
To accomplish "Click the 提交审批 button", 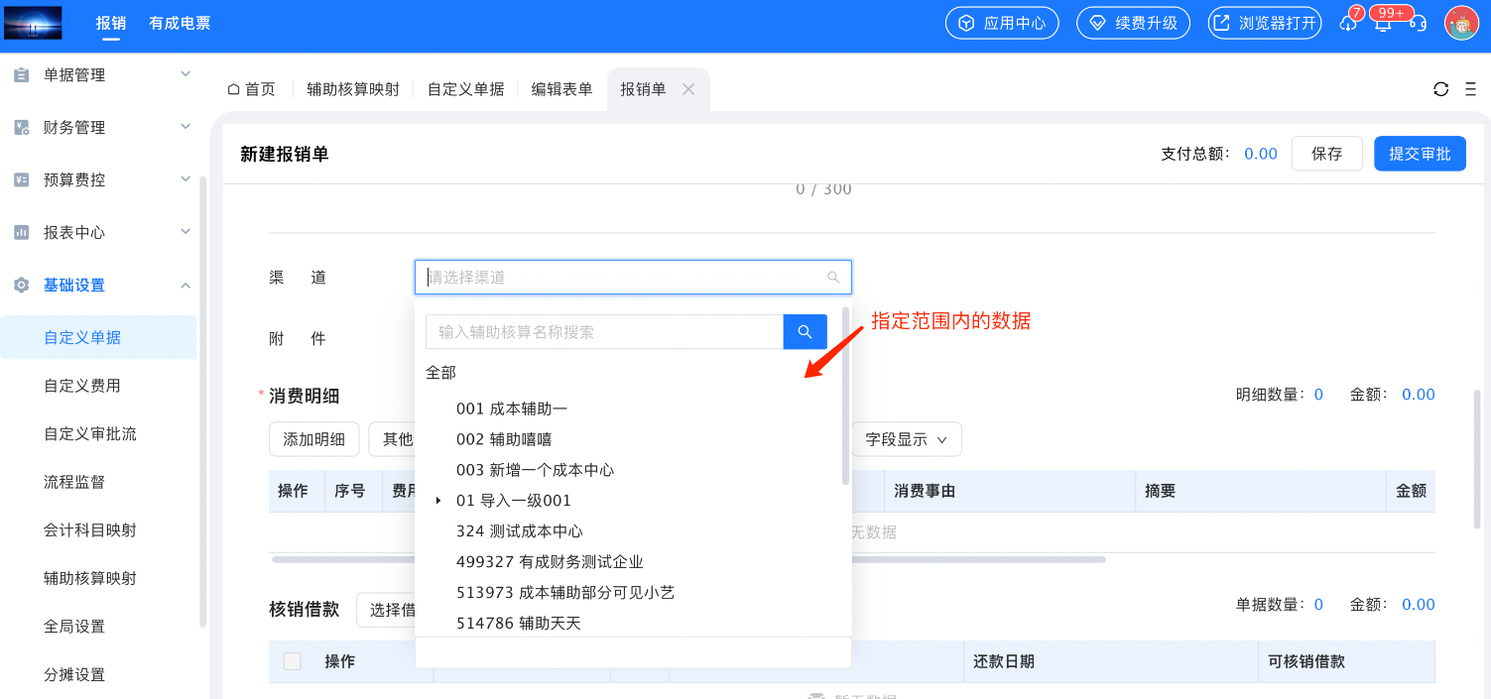I will click(x=1419, y=154).
